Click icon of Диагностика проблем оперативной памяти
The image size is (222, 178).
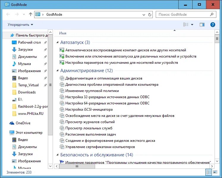[62, 85]
